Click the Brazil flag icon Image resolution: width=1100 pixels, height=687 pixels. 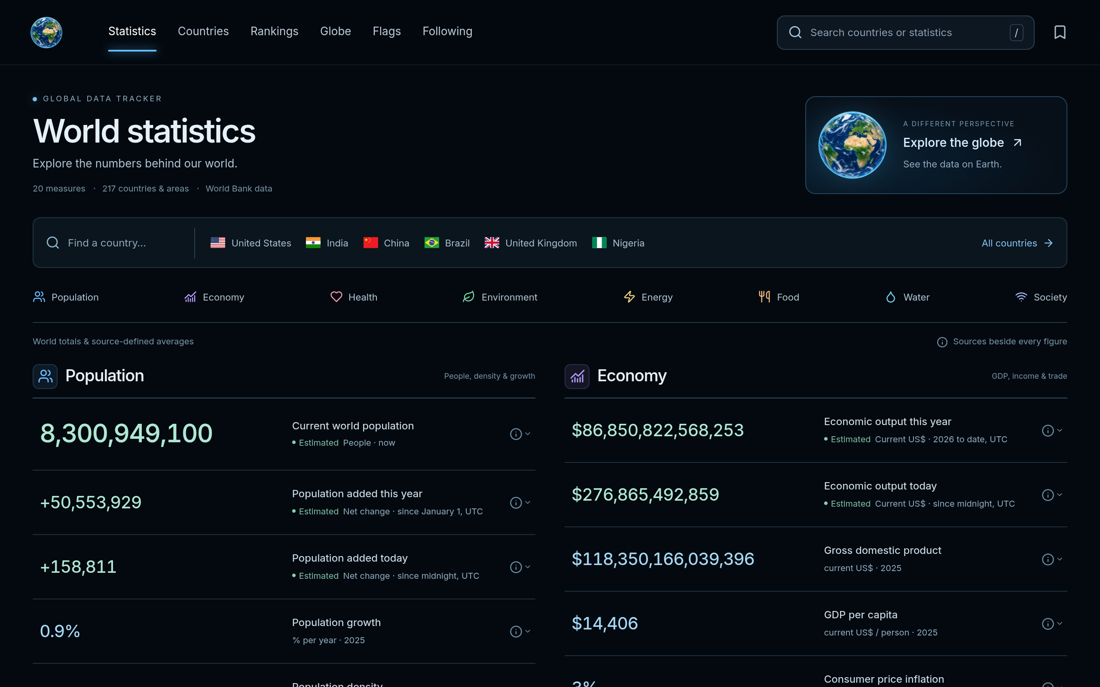431,243
